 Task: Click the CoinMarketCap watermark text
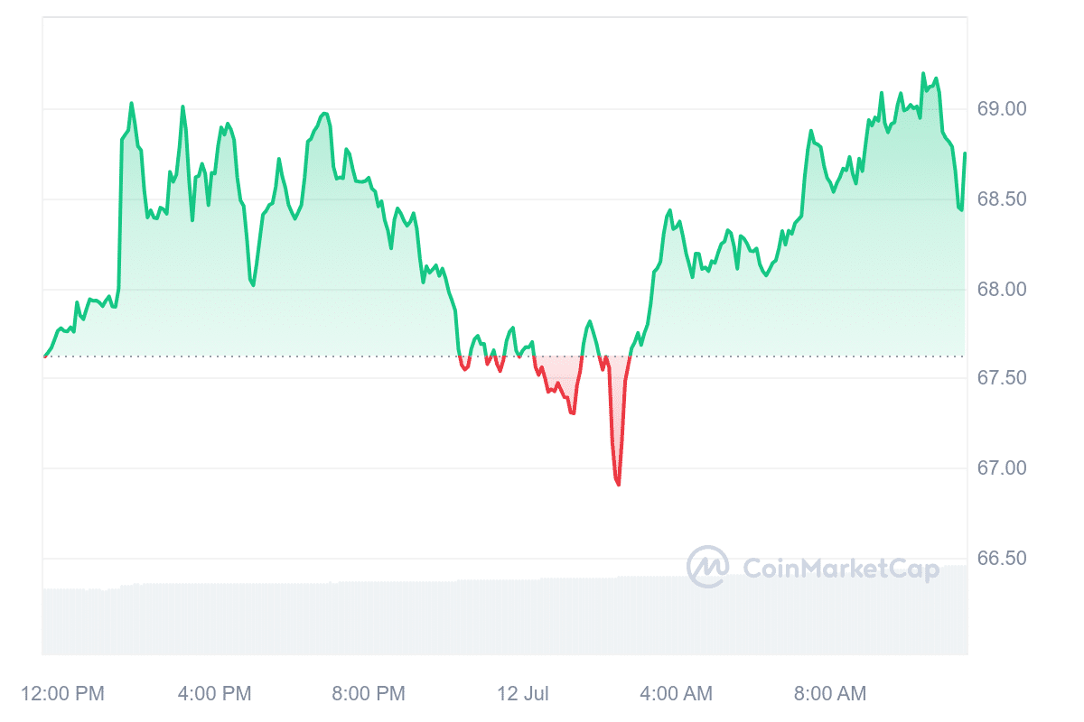point(840,567)
